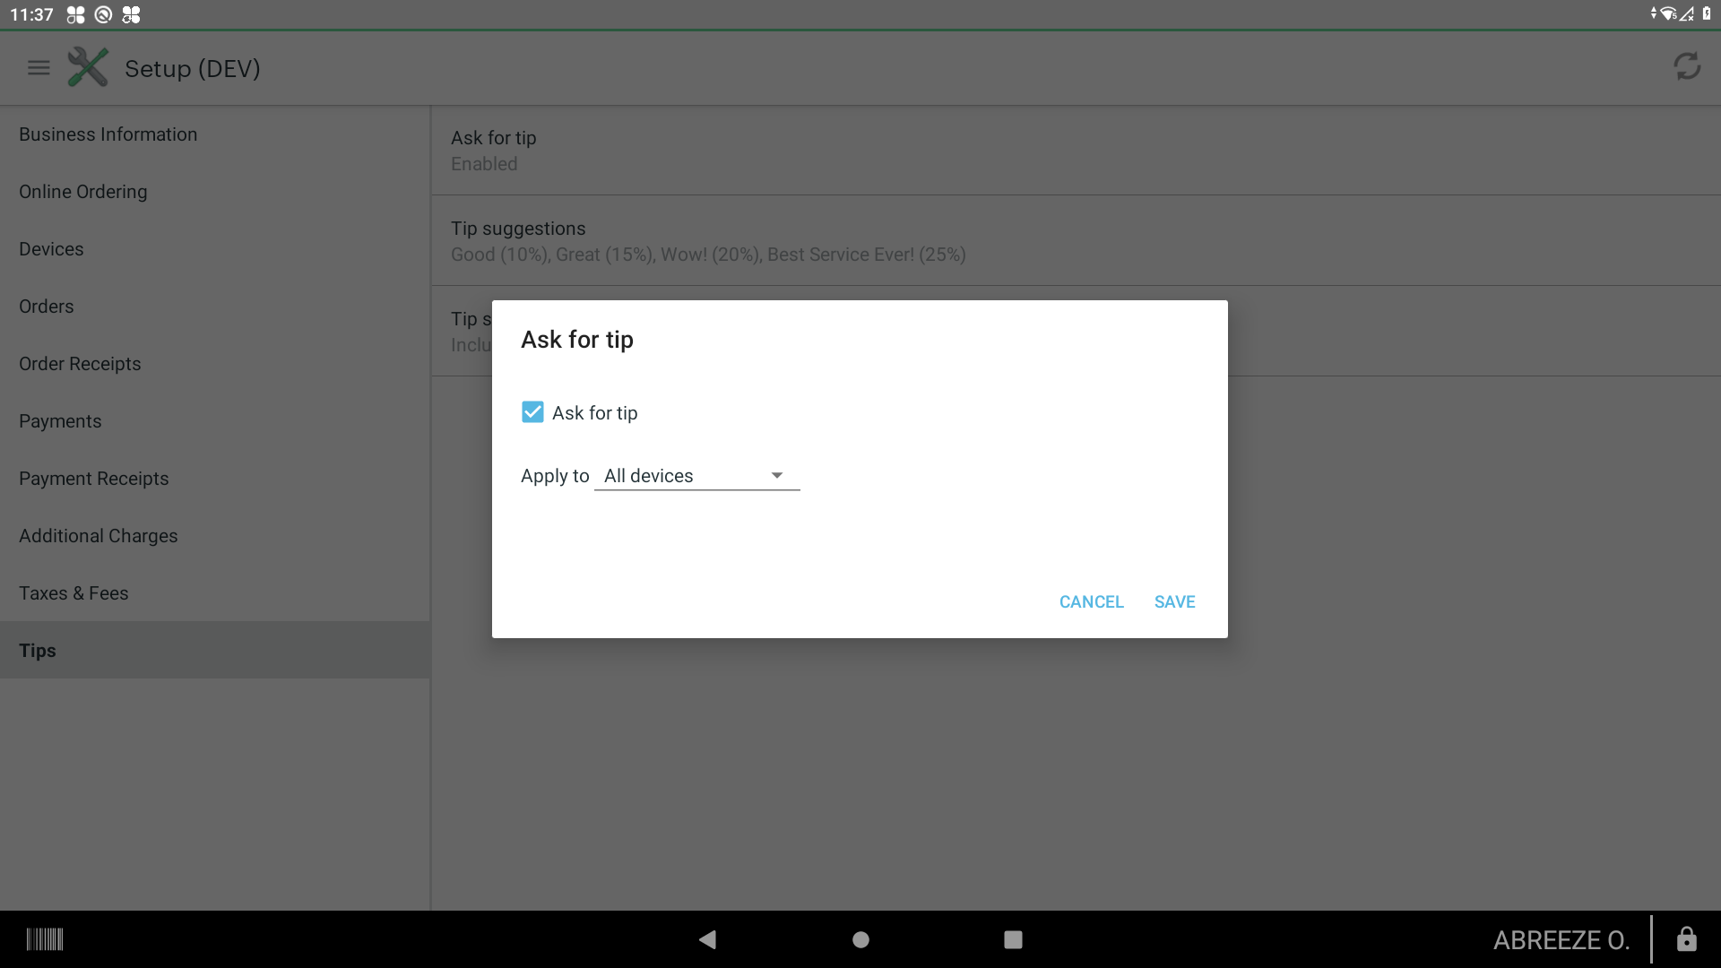Tap the Android back button

[x=707, y=939]
